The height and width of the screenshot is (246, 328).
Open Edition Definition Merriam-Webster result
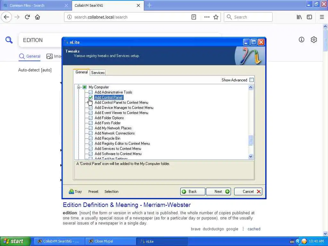click(x=127, y=205)
